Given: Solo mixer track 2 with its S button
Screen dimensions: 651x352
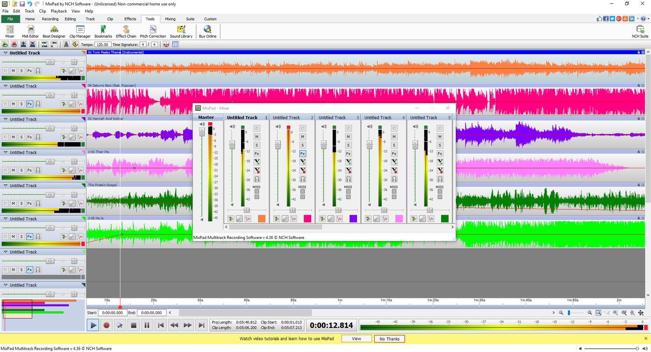Looking at the screenshot, I should (x=303, y=145).
